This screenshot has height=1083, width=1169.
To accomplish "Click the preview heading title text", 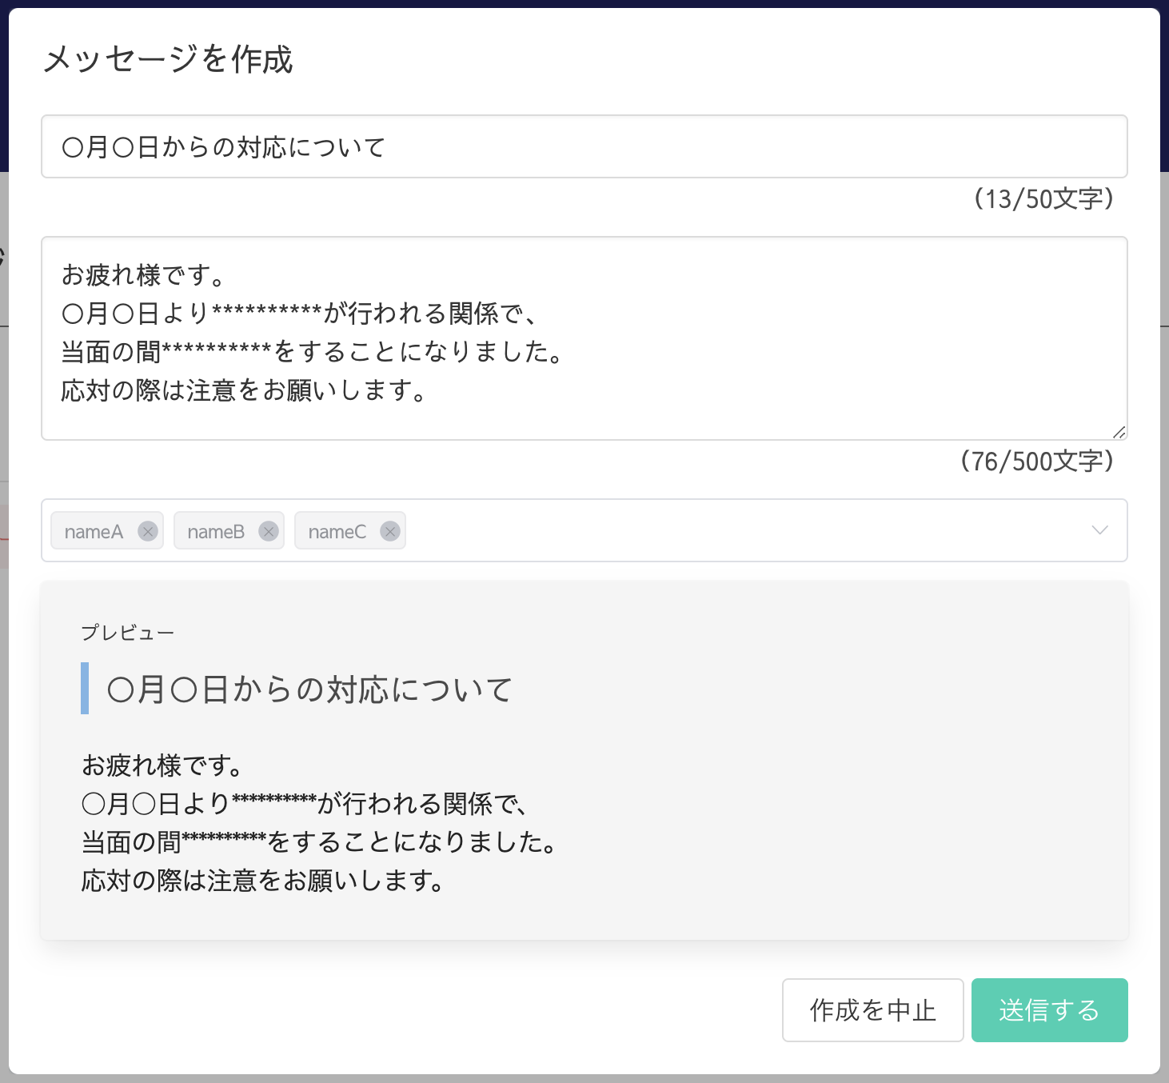I will click(309, 689).
